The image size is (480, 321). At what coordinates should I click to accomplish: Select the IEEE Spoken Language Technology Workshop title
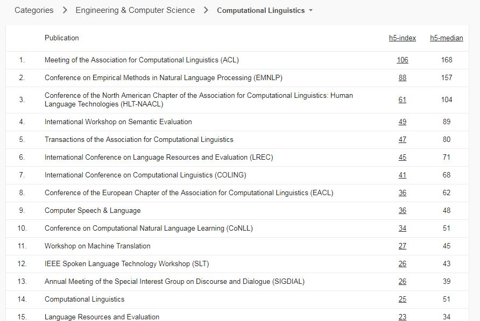coord(126,264)
